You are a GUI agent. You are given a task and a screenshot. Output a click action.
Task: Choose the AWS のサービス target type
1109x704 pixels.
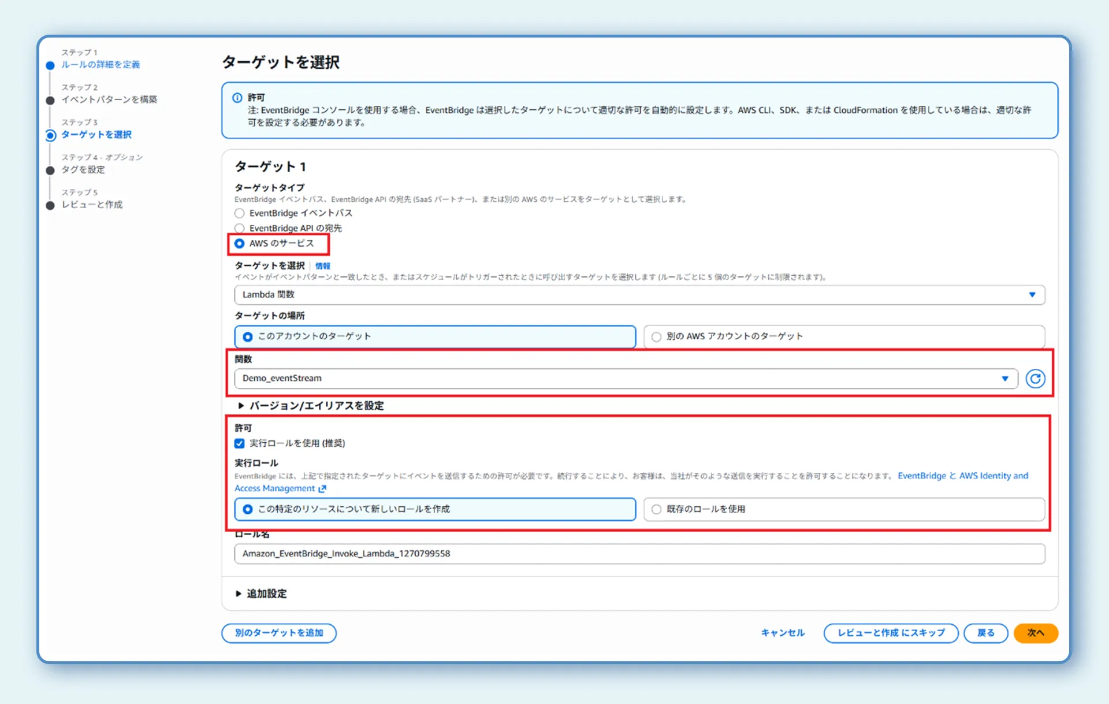(240, 243)
